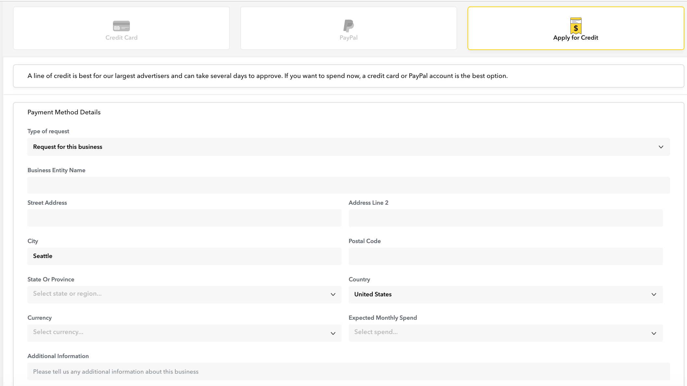Click the City field containing Seattle
The width and height of the screenshot is (687, 386).
click(x=184, y=256)
